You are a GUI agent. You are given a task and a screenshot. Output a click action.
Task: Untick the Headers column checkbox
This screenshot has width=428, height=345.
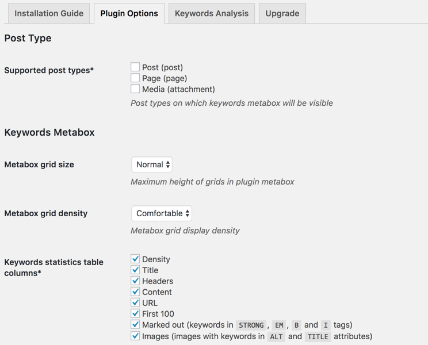click(x=135, y=281)
